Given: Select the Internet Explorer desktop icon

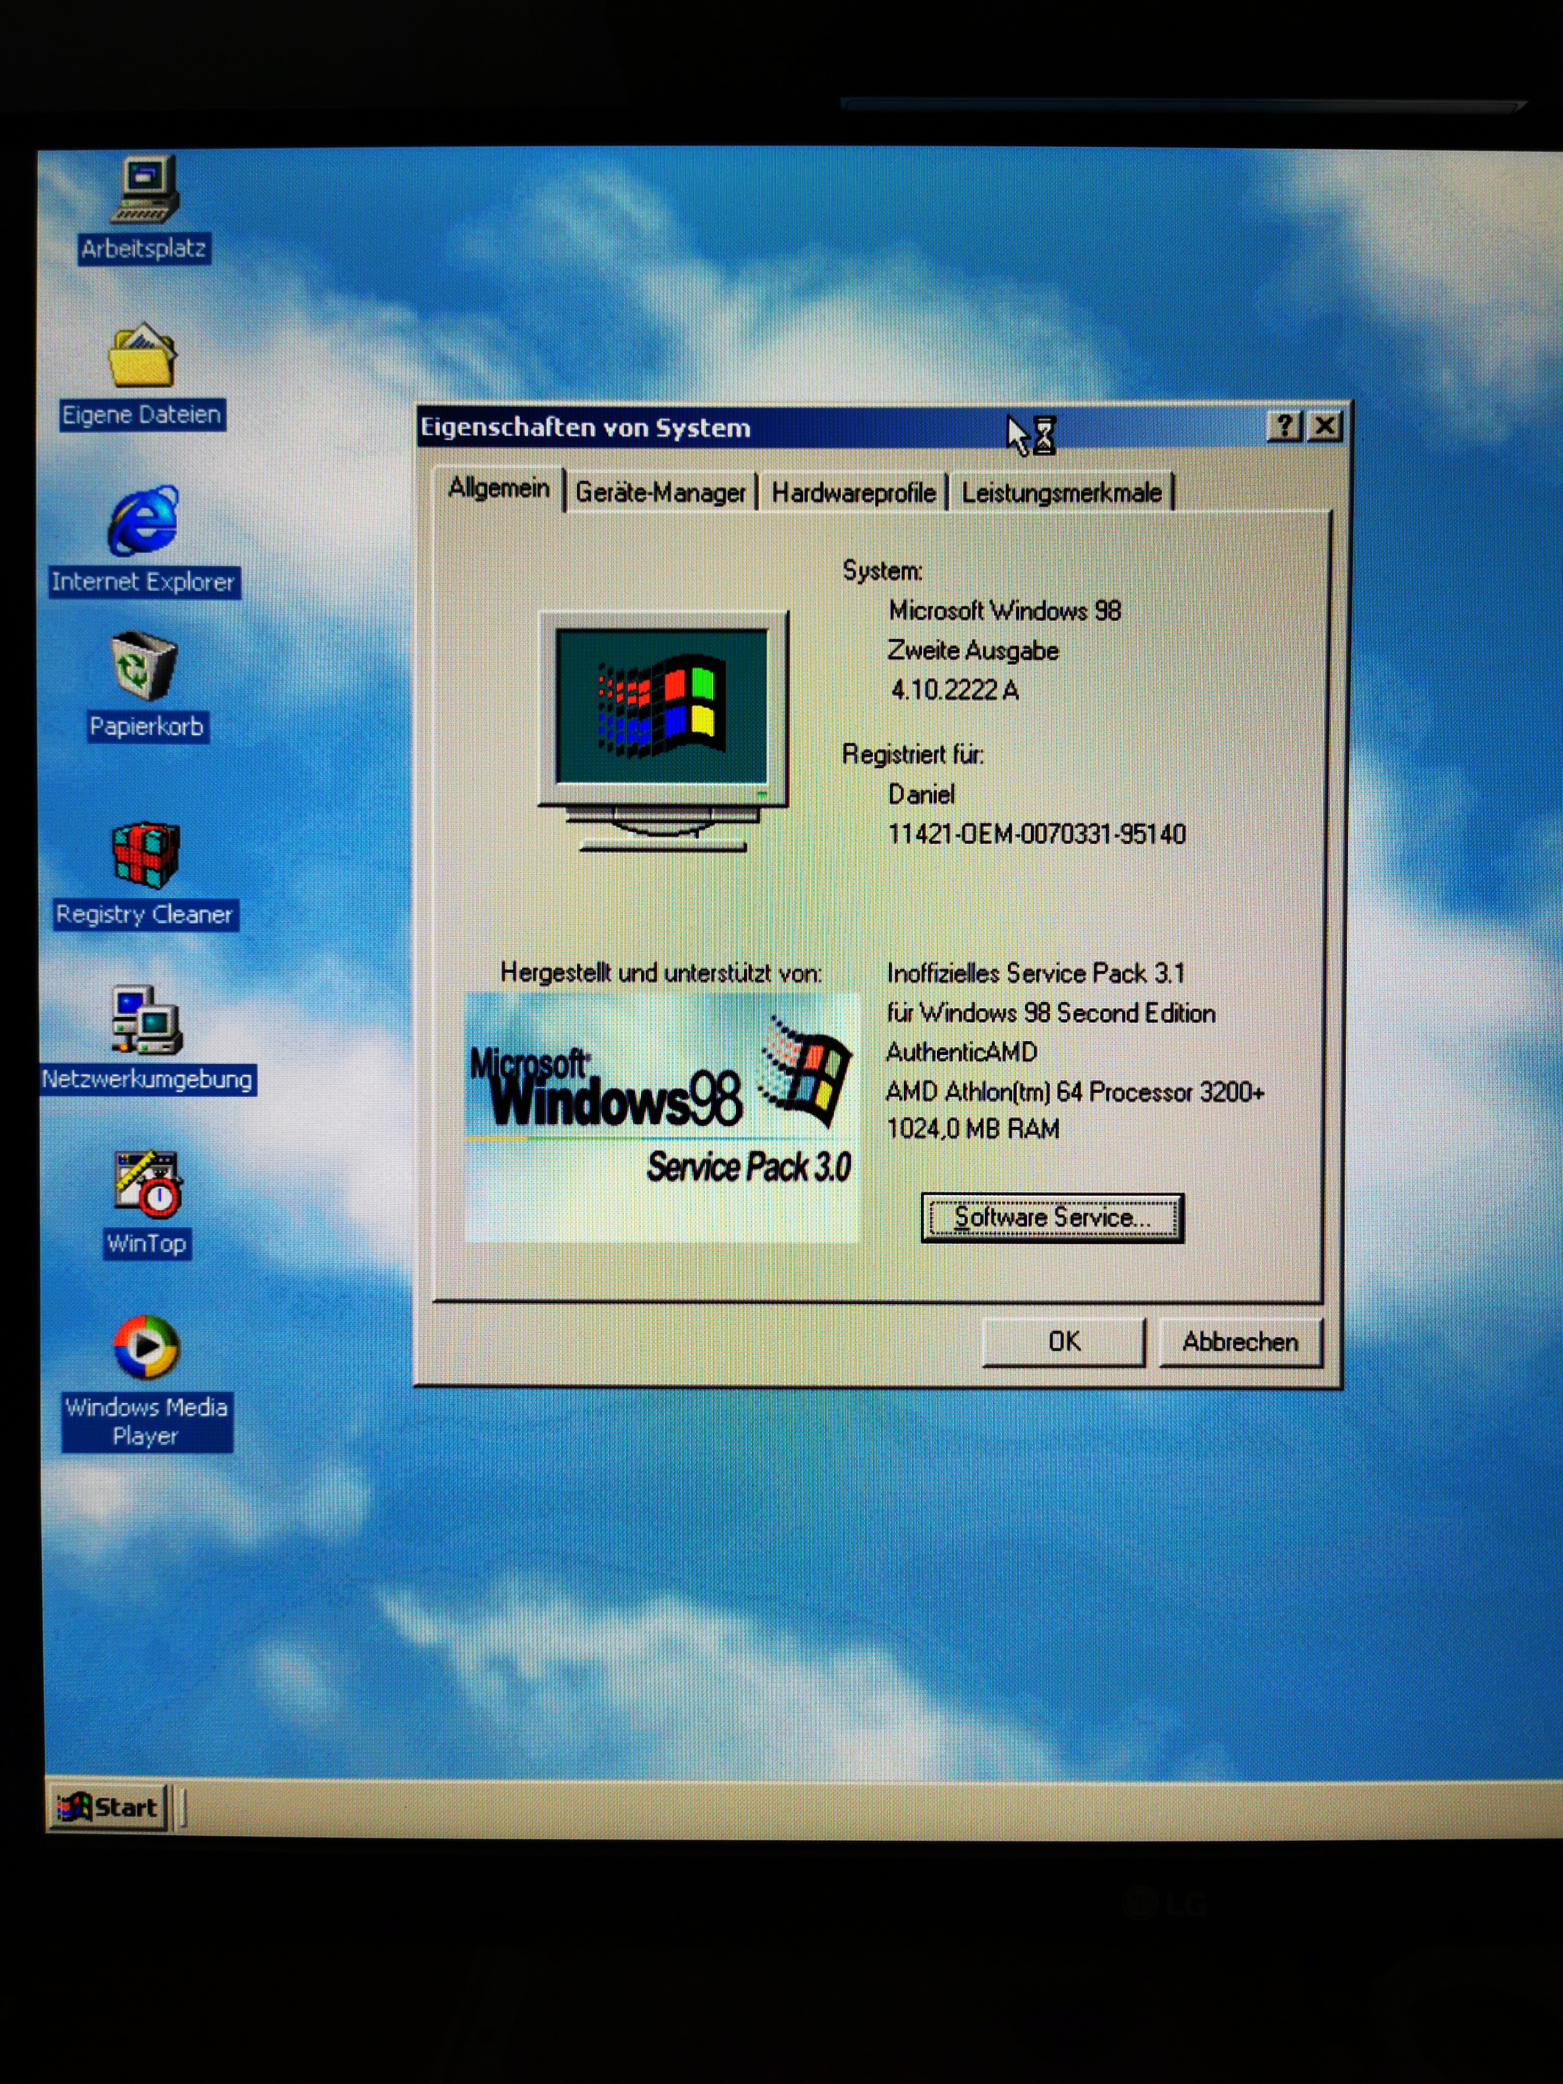Looking at the screenshot, I should (143, 523).
